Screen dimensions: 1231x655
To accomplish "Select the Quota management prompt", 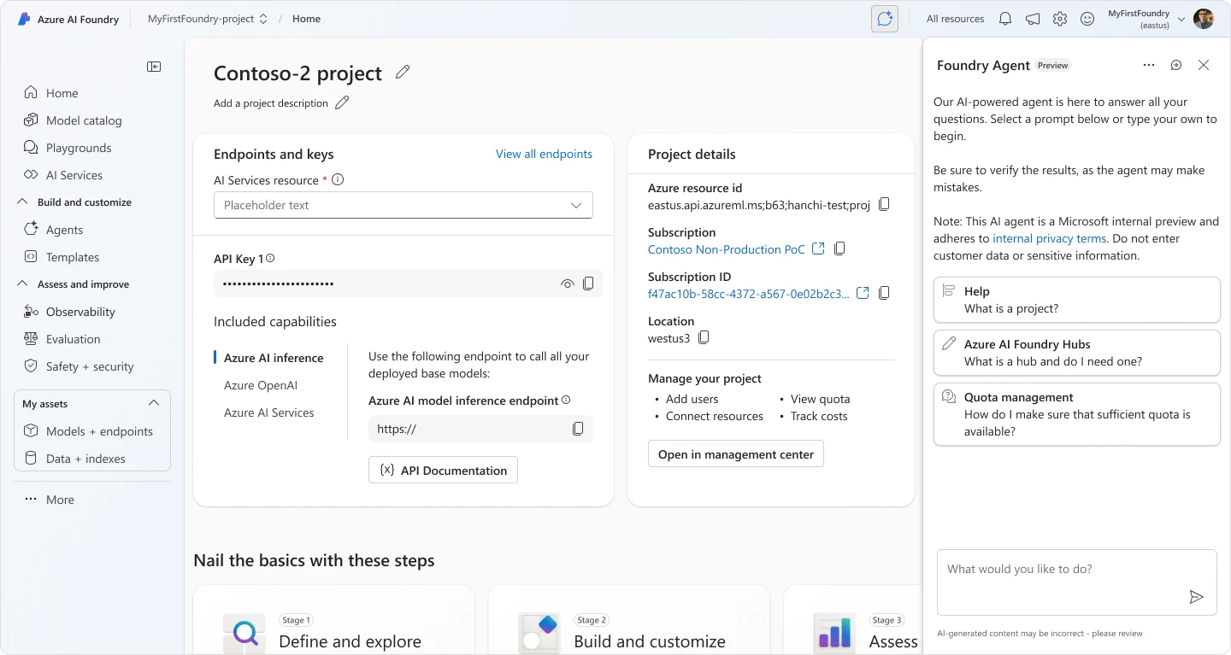I will (1077, 414).
